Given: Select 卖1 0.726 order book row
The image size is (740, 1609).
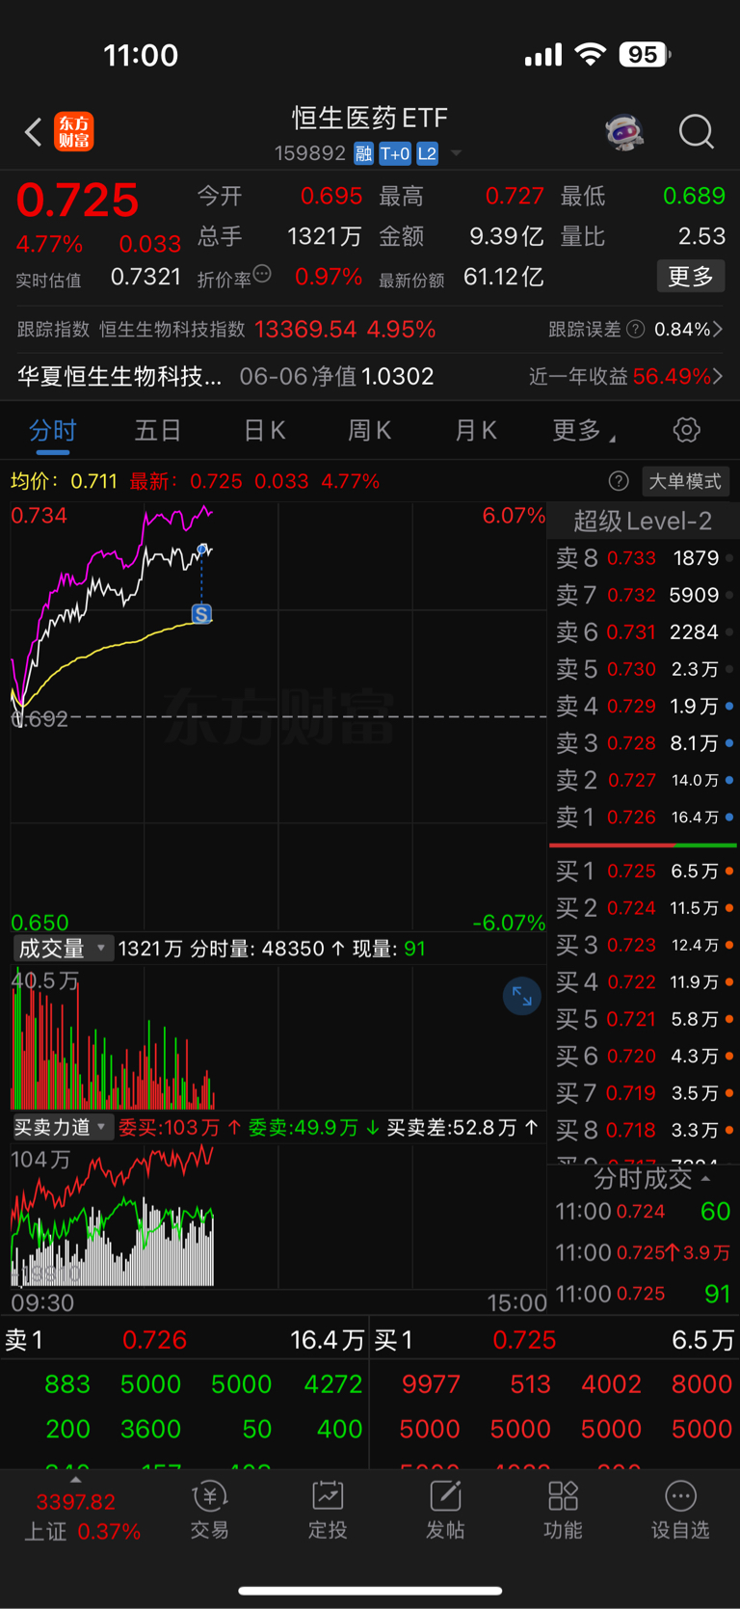Looking at the screenshot, I should (643, 818).
